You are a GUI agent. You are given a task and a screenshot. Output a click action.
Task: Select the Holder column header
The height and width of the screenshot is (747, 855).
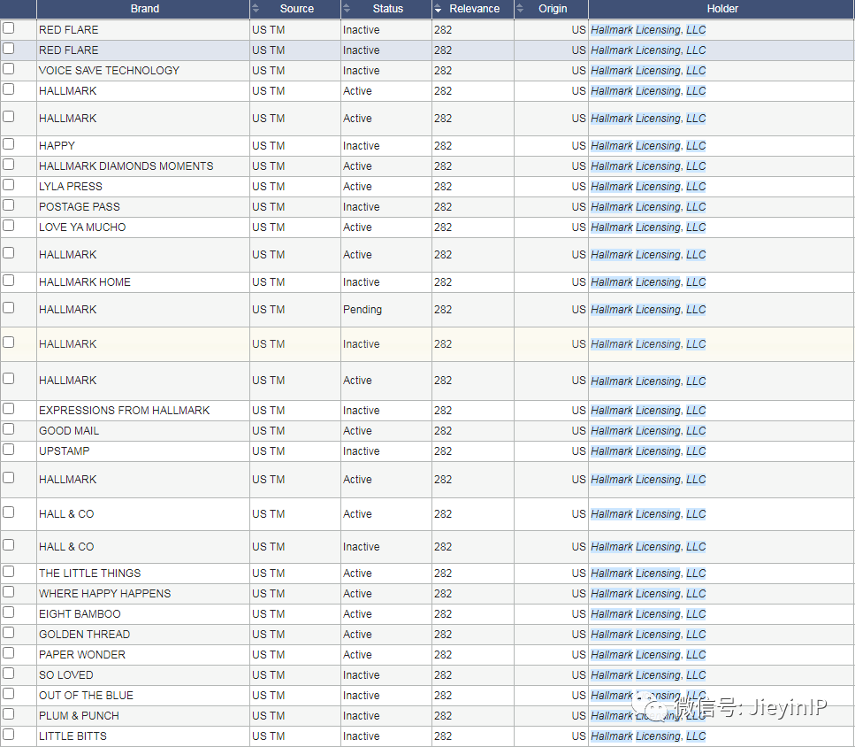click(x=722, y=9)
